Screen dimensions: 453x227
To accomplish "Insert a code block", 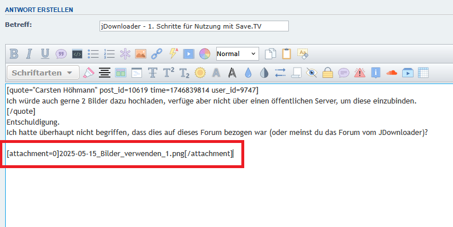I will 77,54.
